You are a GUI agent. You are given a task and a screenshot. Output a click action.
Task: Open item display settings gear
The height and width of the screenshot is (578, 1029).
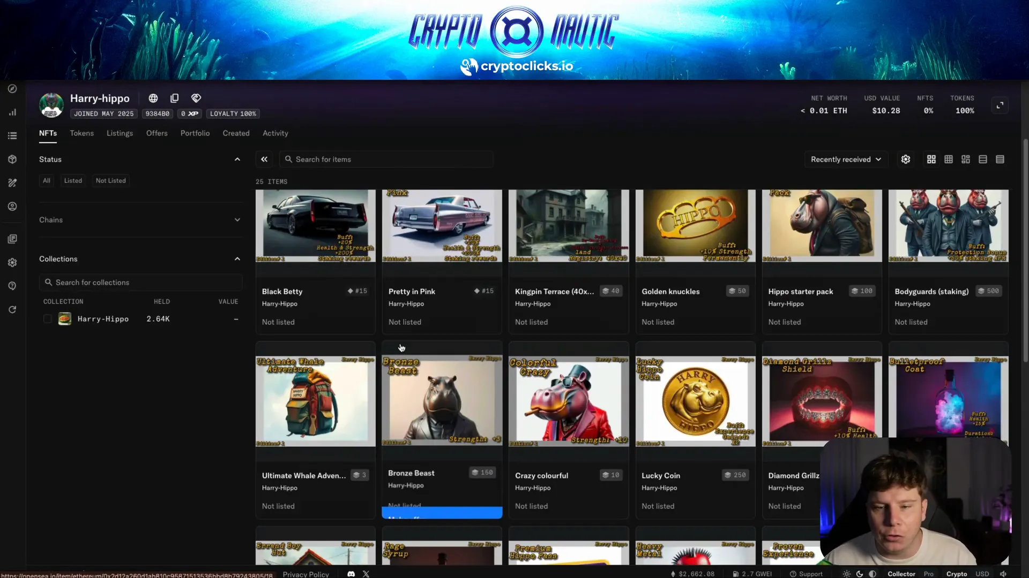(906, 159)
